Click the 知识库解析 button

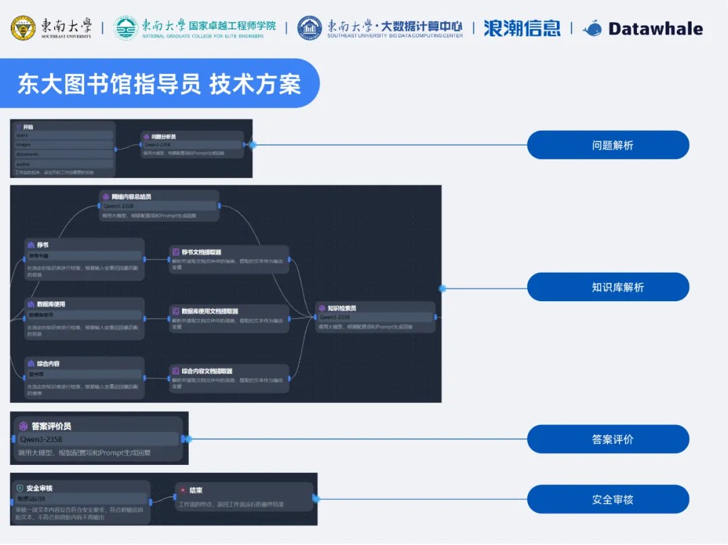point(608,286)
